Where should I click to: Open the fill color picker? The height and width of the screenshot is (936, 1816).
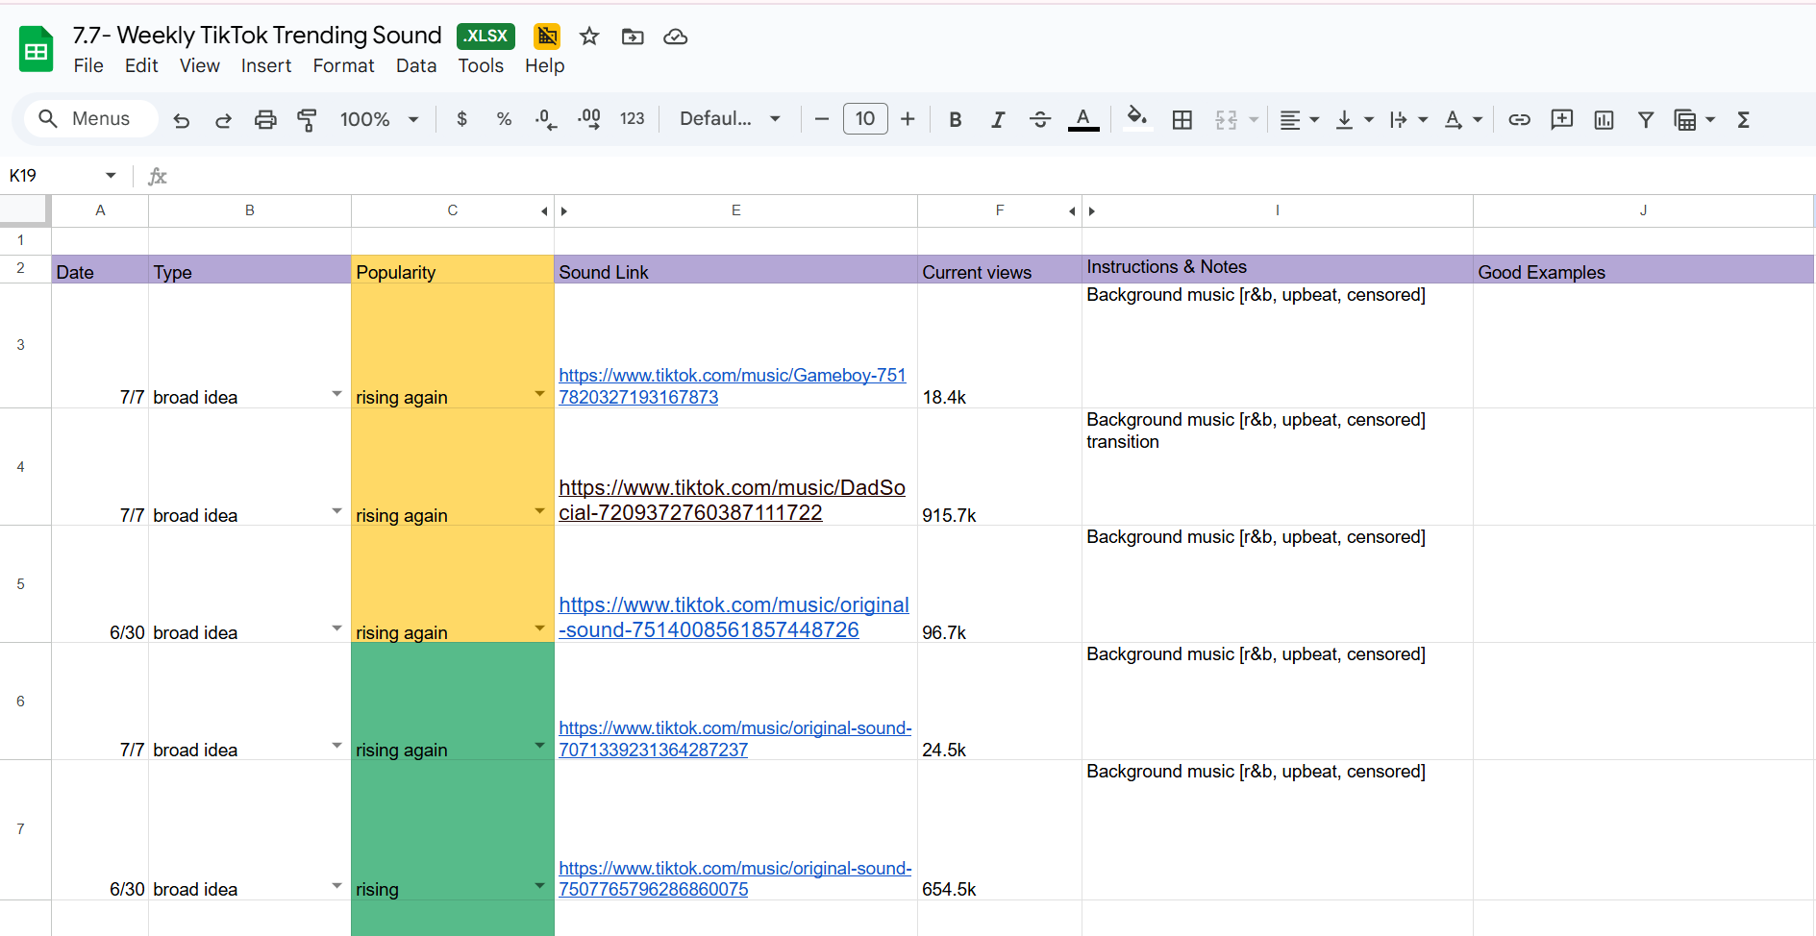click(1137, 119)
